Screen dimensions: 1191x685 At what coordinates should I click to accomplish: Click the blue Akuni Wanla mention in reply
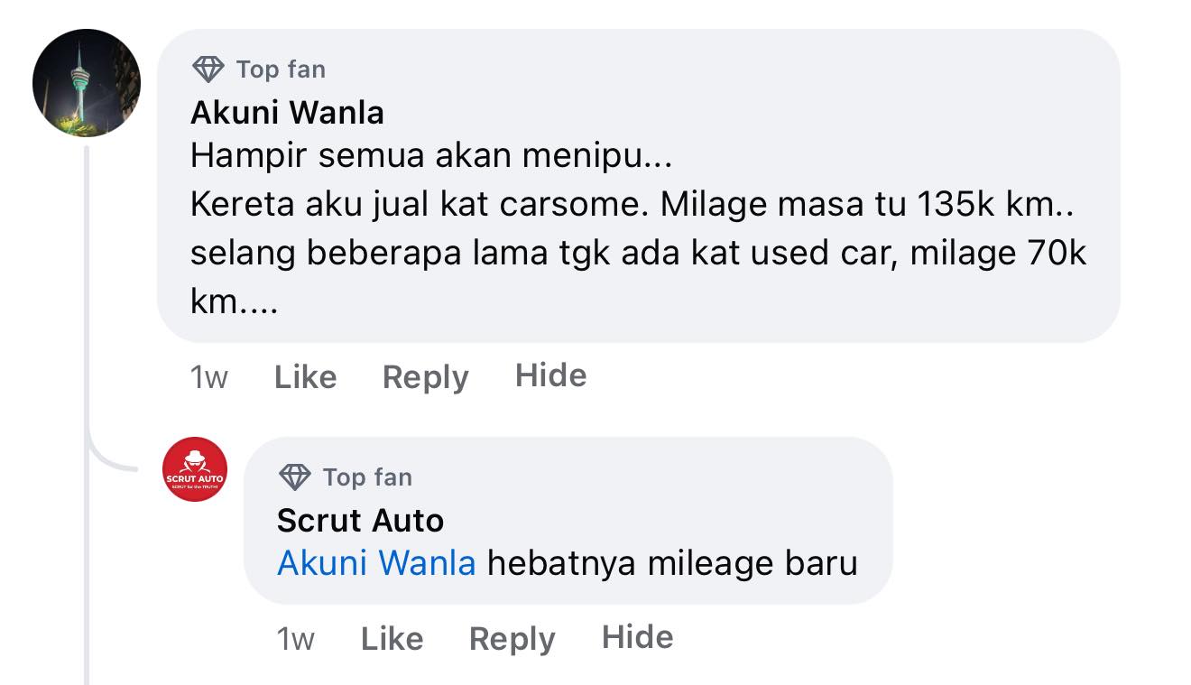tap(376, 563)
